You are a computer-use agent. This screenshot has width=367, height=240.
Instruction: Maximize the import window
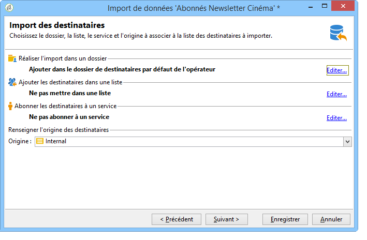coord(325,6)
